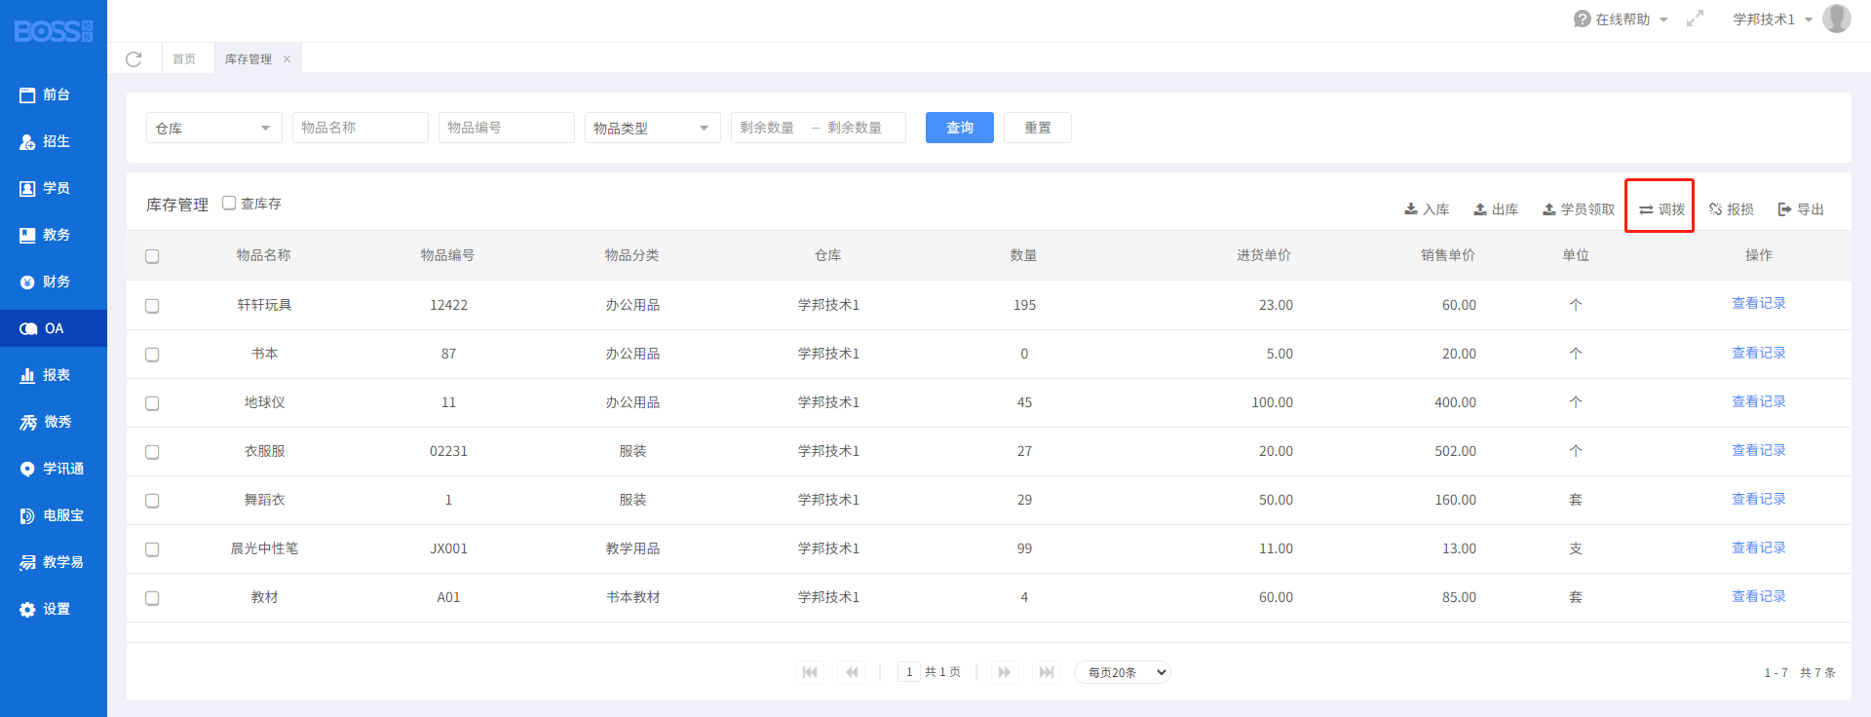Click the 重置 reset button
Image resolution: width=1871 pixels, height=717 pixels.
[1038, 128]
